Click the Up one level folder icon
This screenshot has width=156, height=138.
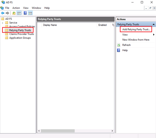tap(14, 13)
